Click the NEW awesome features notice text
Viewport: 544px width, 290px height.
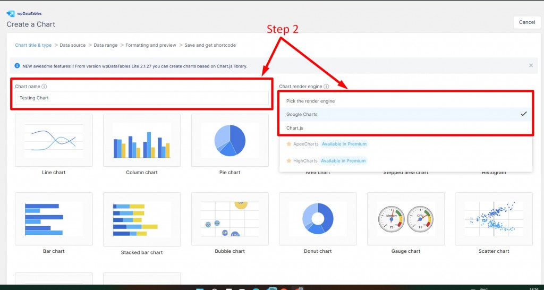pyautogui.click(x=135, y=66)
